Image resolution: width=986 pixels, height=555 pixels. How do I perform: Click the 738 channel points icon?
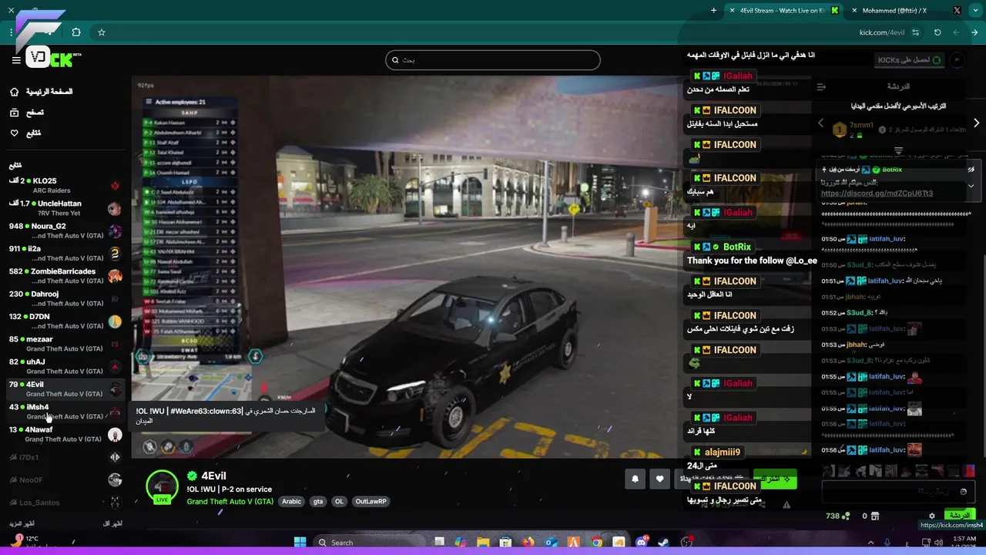(x=847, y=516)
